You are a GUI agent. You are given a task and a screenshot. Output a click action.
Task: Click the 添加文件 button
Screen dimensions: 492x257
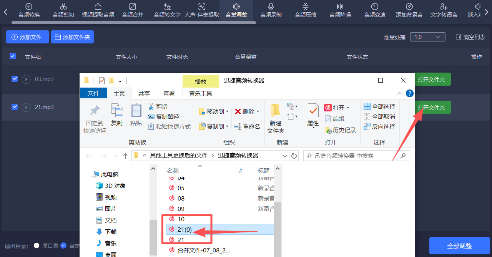27,37
